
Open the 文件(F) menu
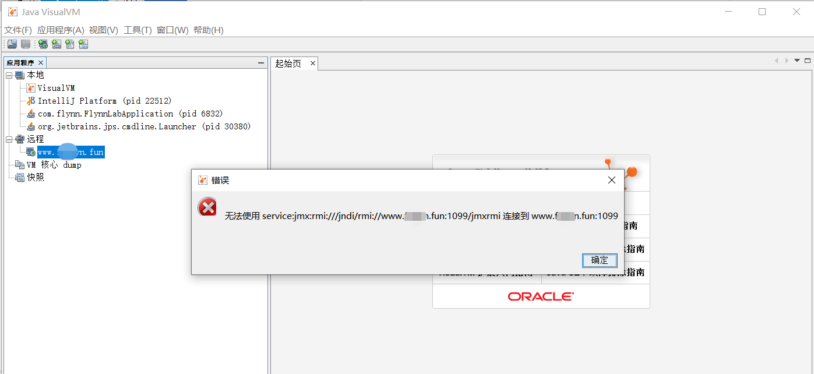pos(18,30)
